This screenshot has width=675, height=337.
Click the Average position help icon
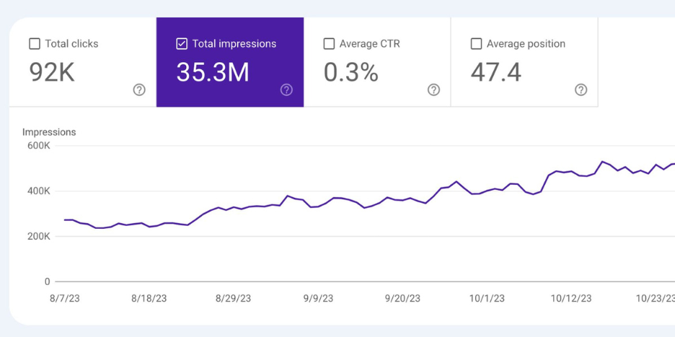tap(581, 89)
